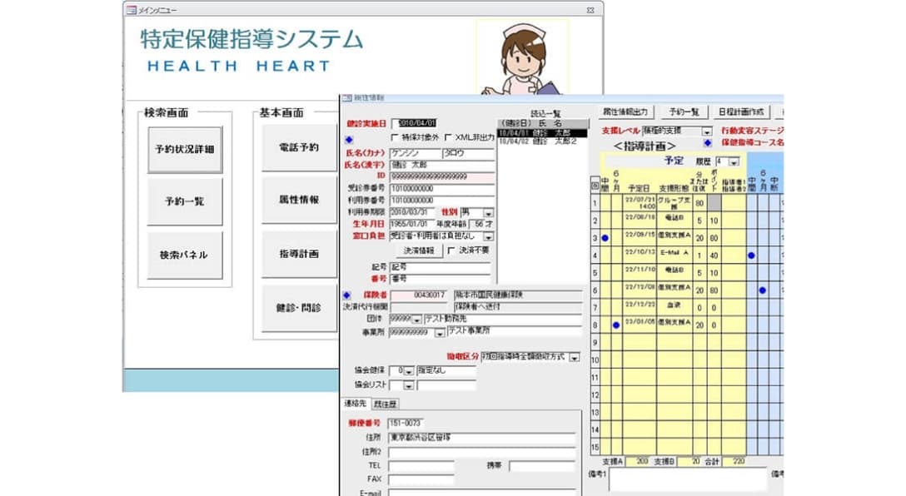The image size is (906, 496).
Task: Enable the 特保対象外 checkbox
Action: point(395,138)
